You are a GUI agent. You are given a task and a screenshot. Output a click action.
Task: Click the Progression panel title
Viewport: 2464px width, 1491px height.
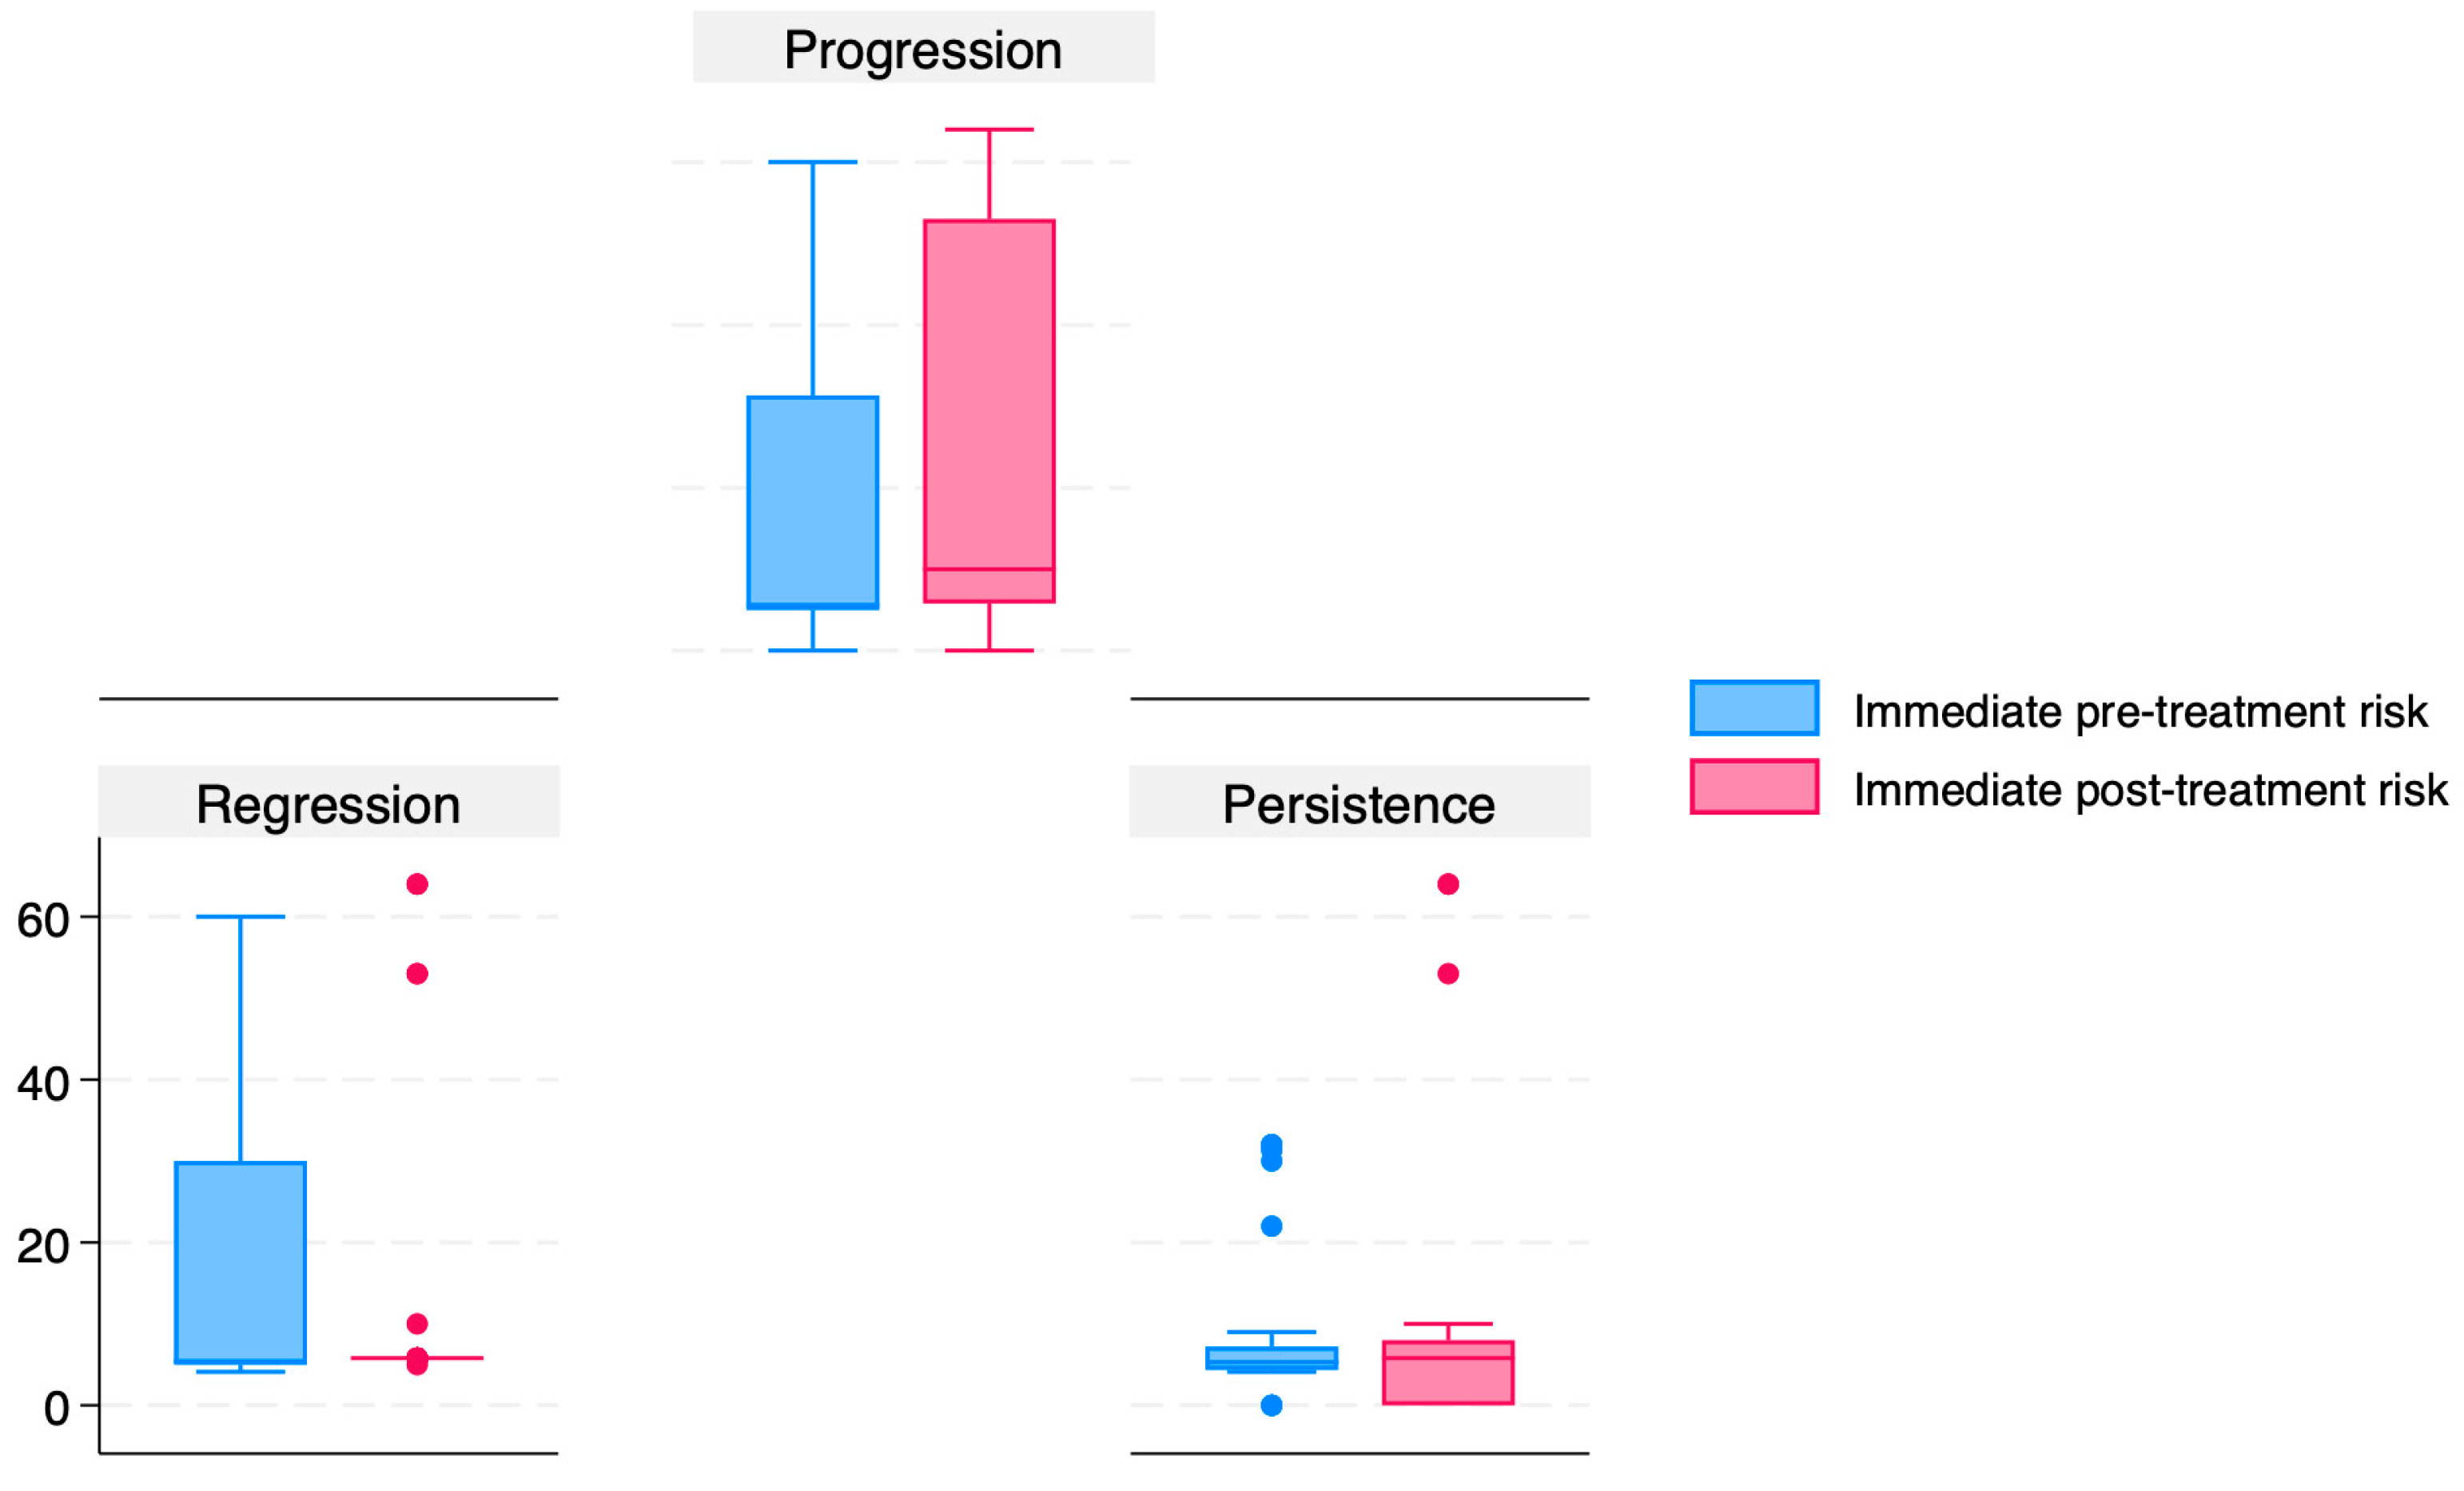pos(922,50)
